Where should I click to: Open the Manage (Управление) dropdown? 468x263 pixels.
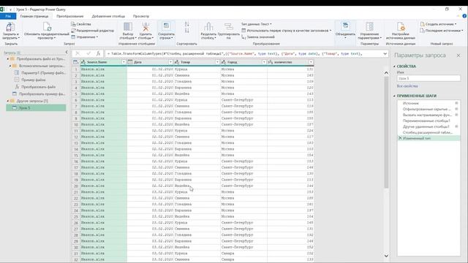tap(85, 37)
